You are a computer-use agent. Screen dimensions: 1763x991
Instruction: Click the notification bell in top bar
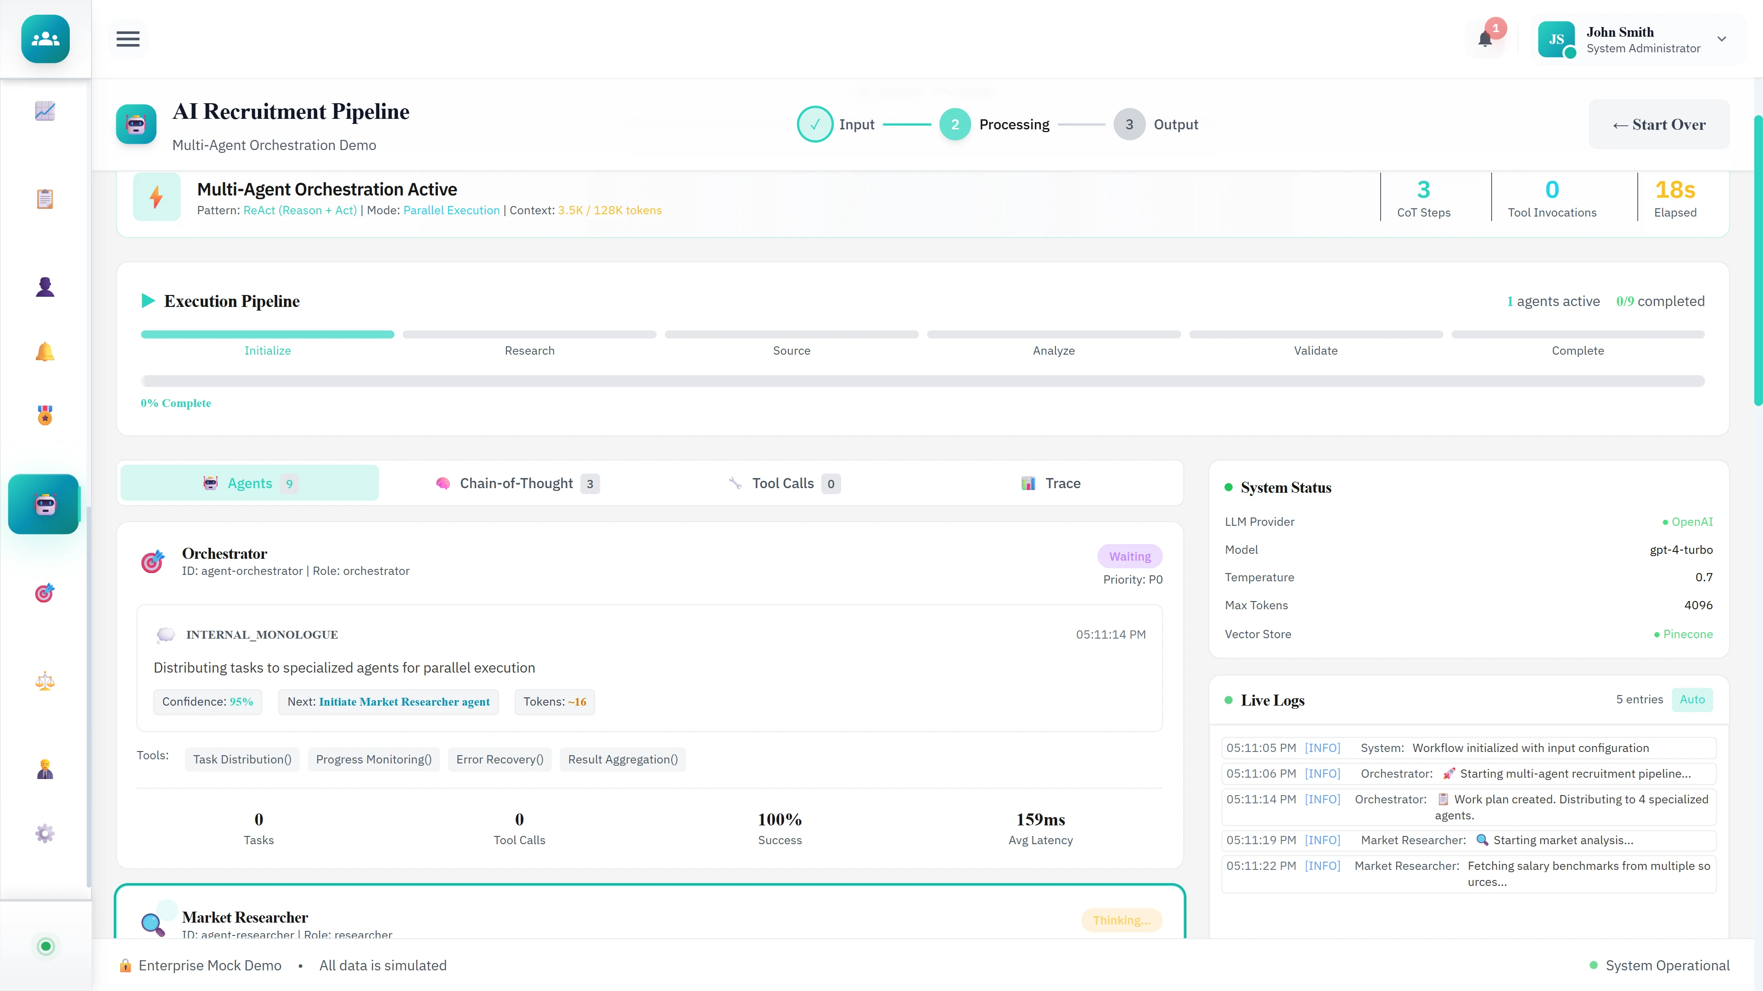click(x=1485, y=39)
